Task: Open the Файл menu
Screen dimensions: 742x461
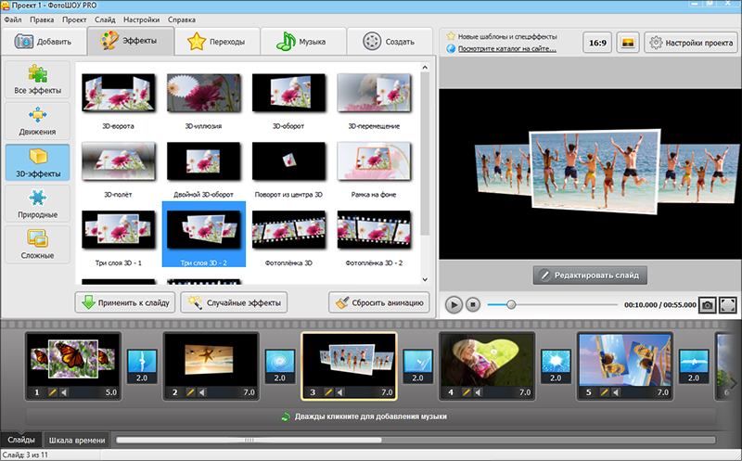Action: tap(13, 19)
